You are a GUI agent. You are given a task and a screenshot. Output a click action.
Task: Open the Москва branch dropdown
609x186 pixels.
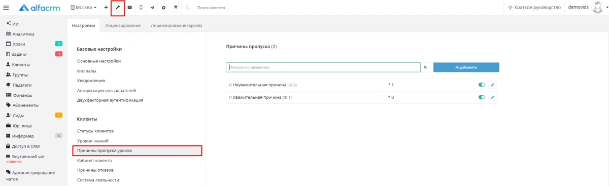84,8
